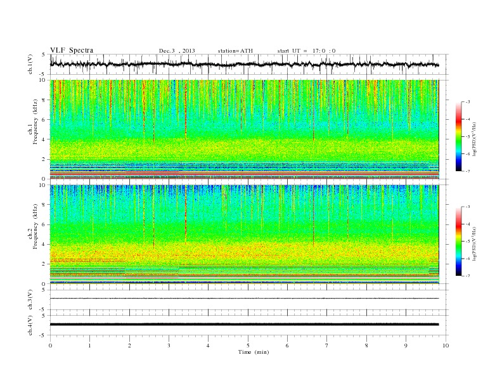Click time axis tick label "8"
Screen dimensions: 502x388
[x=366, y=346]
